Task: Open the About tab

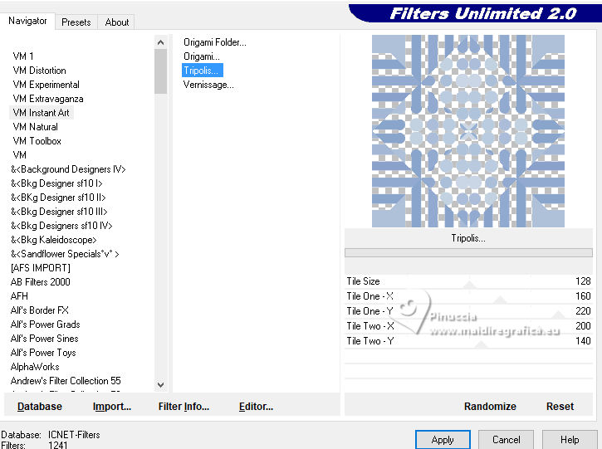Action: tap(117, 22)
